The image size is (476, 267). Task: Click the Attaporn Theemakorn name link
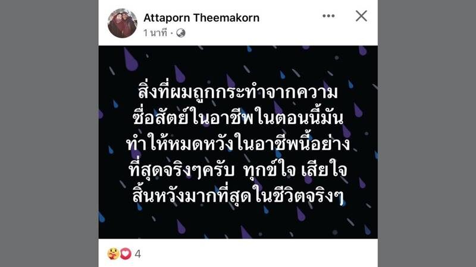tap(201, 18)
